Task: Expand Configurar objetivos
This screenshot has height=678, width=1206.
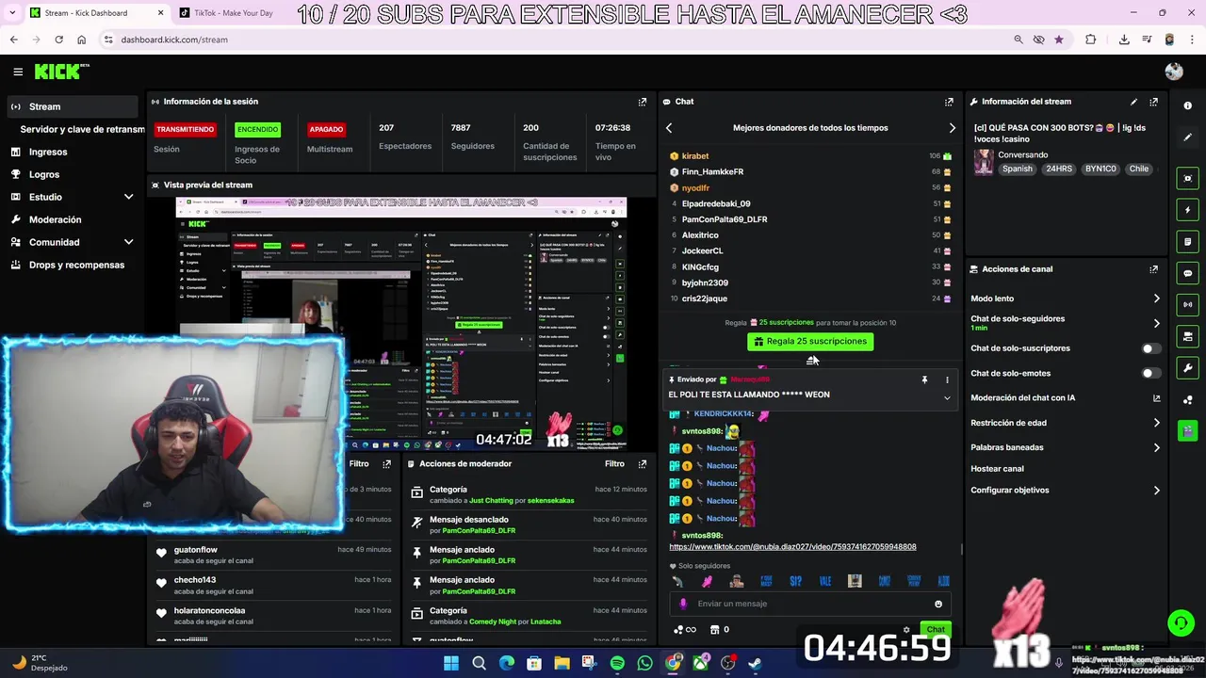Action: (x=1156, y=491)
